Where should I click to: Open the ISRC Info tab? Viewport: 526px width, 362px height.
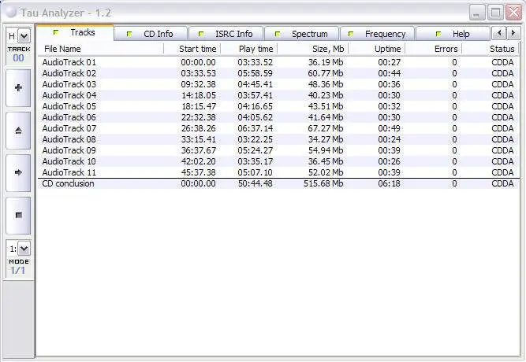click(x=226, y=34)
